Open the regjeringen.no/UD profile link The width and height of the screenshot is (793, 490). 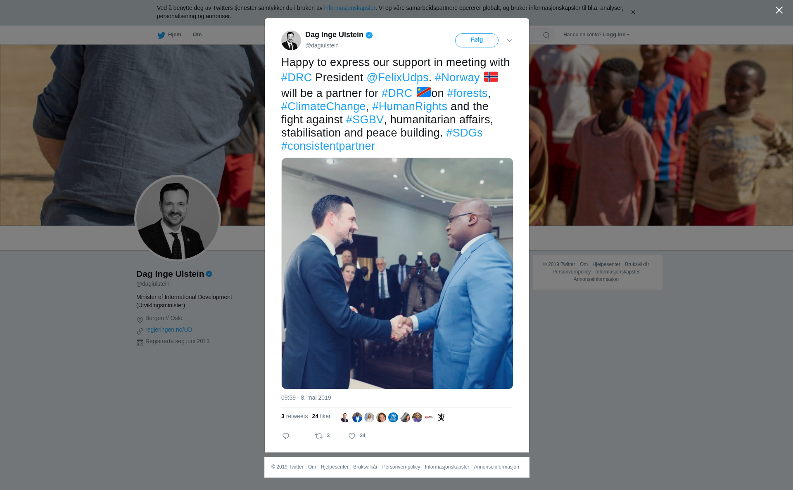(x=169, y=330)
